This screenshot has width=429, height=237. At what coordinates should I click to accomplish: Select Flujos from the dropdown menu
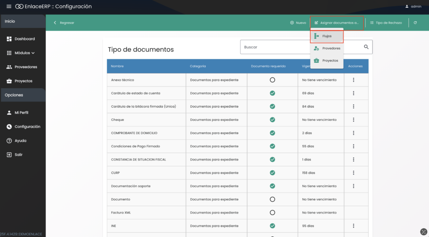click(327, 36)
